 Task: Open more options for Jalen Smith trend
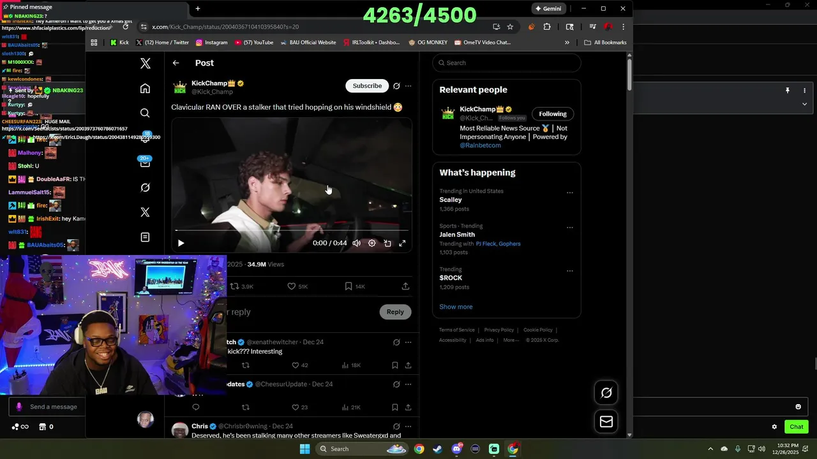tap(570, 228)
